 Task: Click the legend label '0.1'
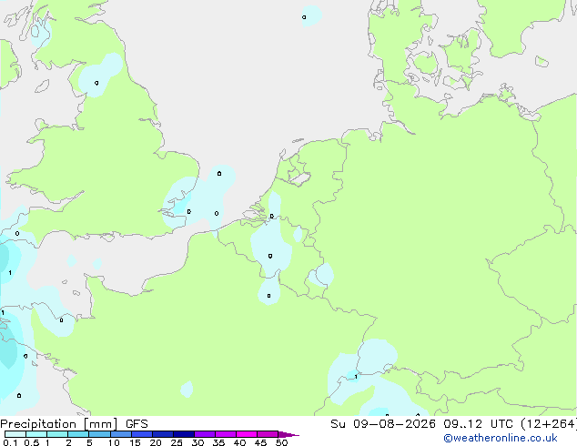pyautogui.click(x=10, y=442)
